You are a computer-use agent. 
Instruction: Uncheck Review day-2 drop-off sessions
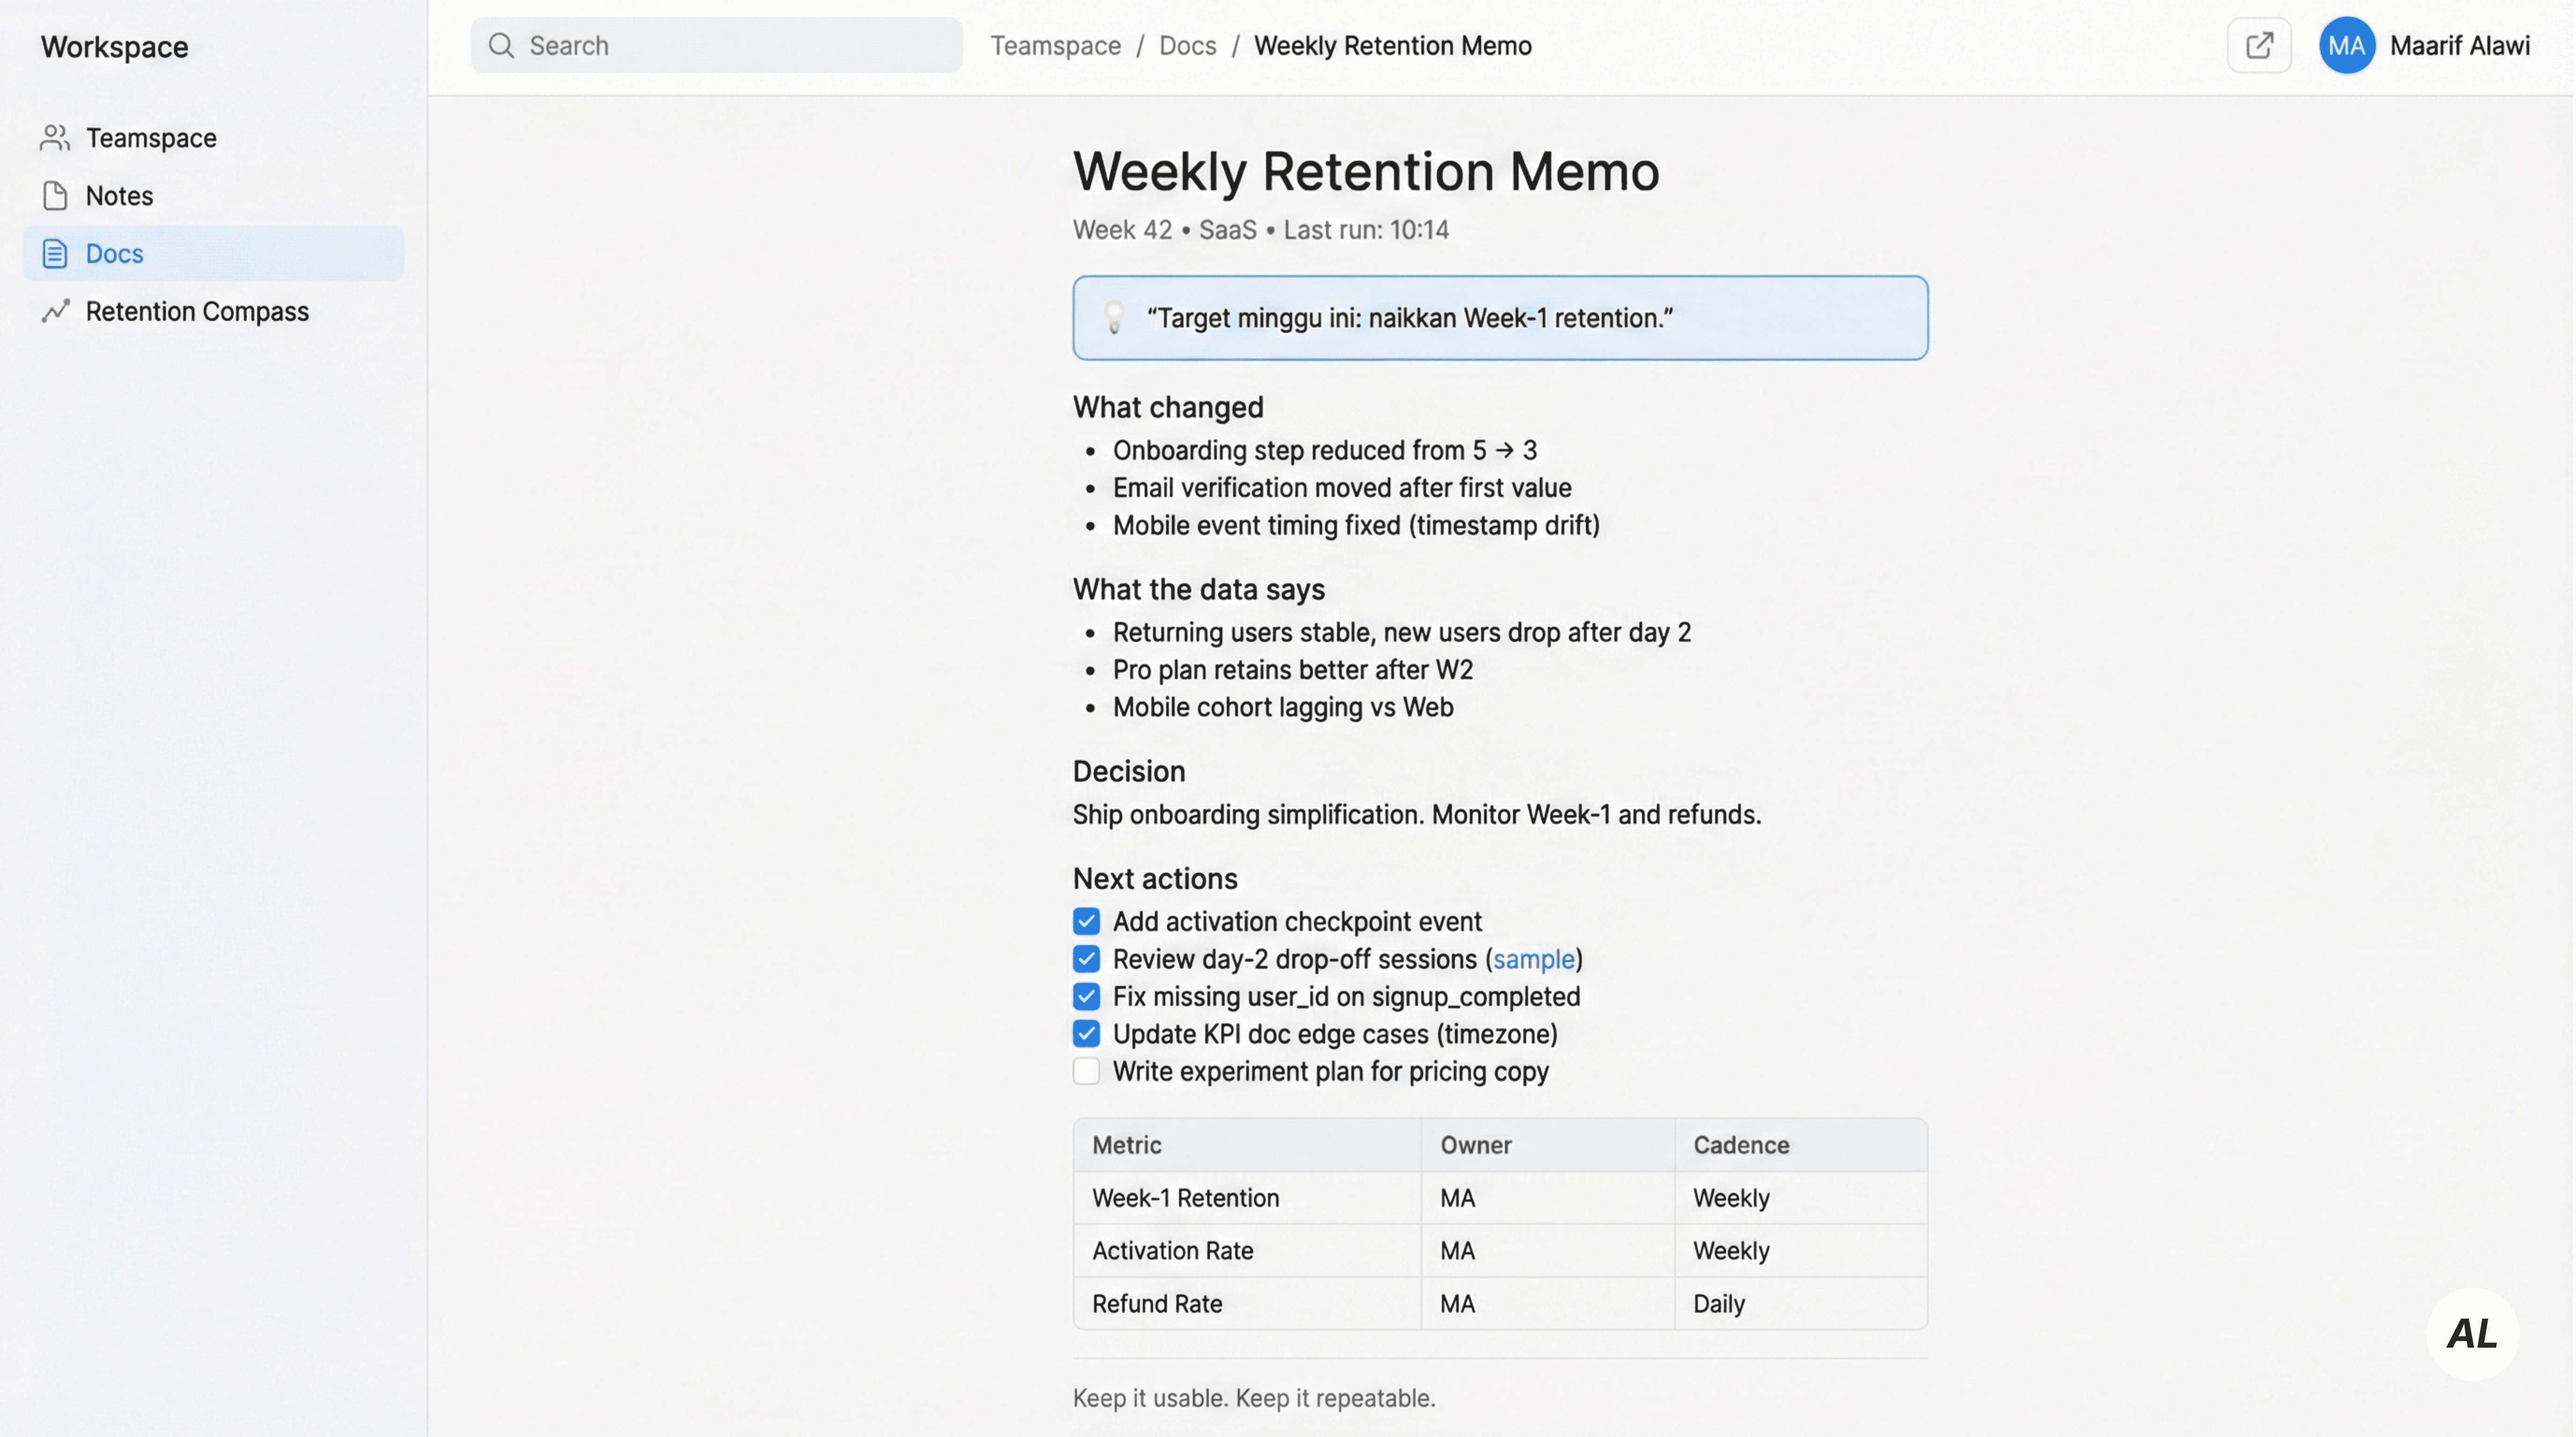[x=1086, y=959]
